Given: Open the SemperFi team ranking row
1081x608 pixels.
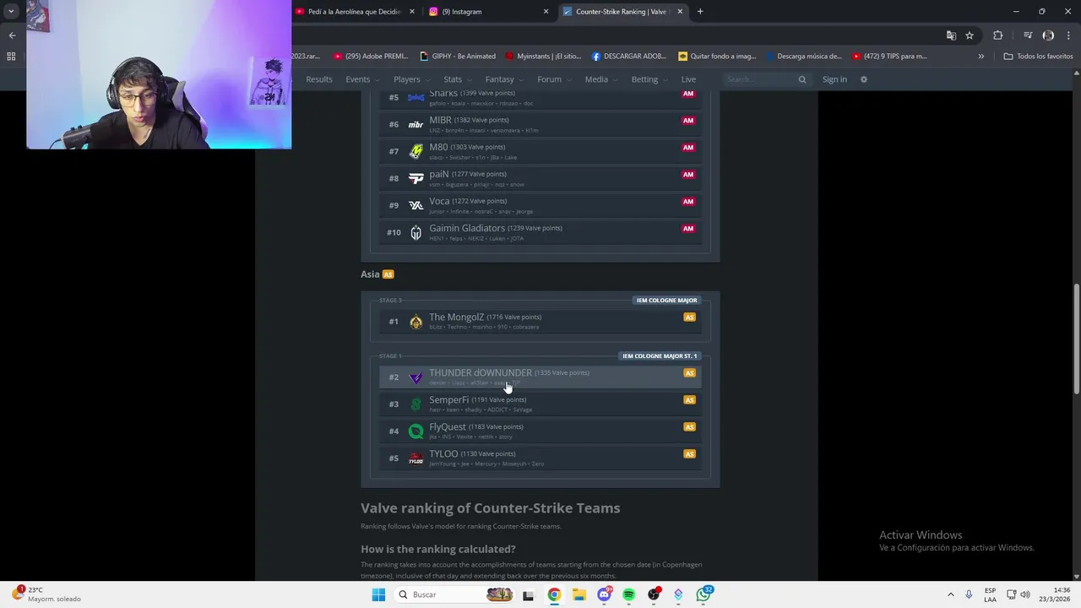Looking at the screenshot, I should pos(540,404).
